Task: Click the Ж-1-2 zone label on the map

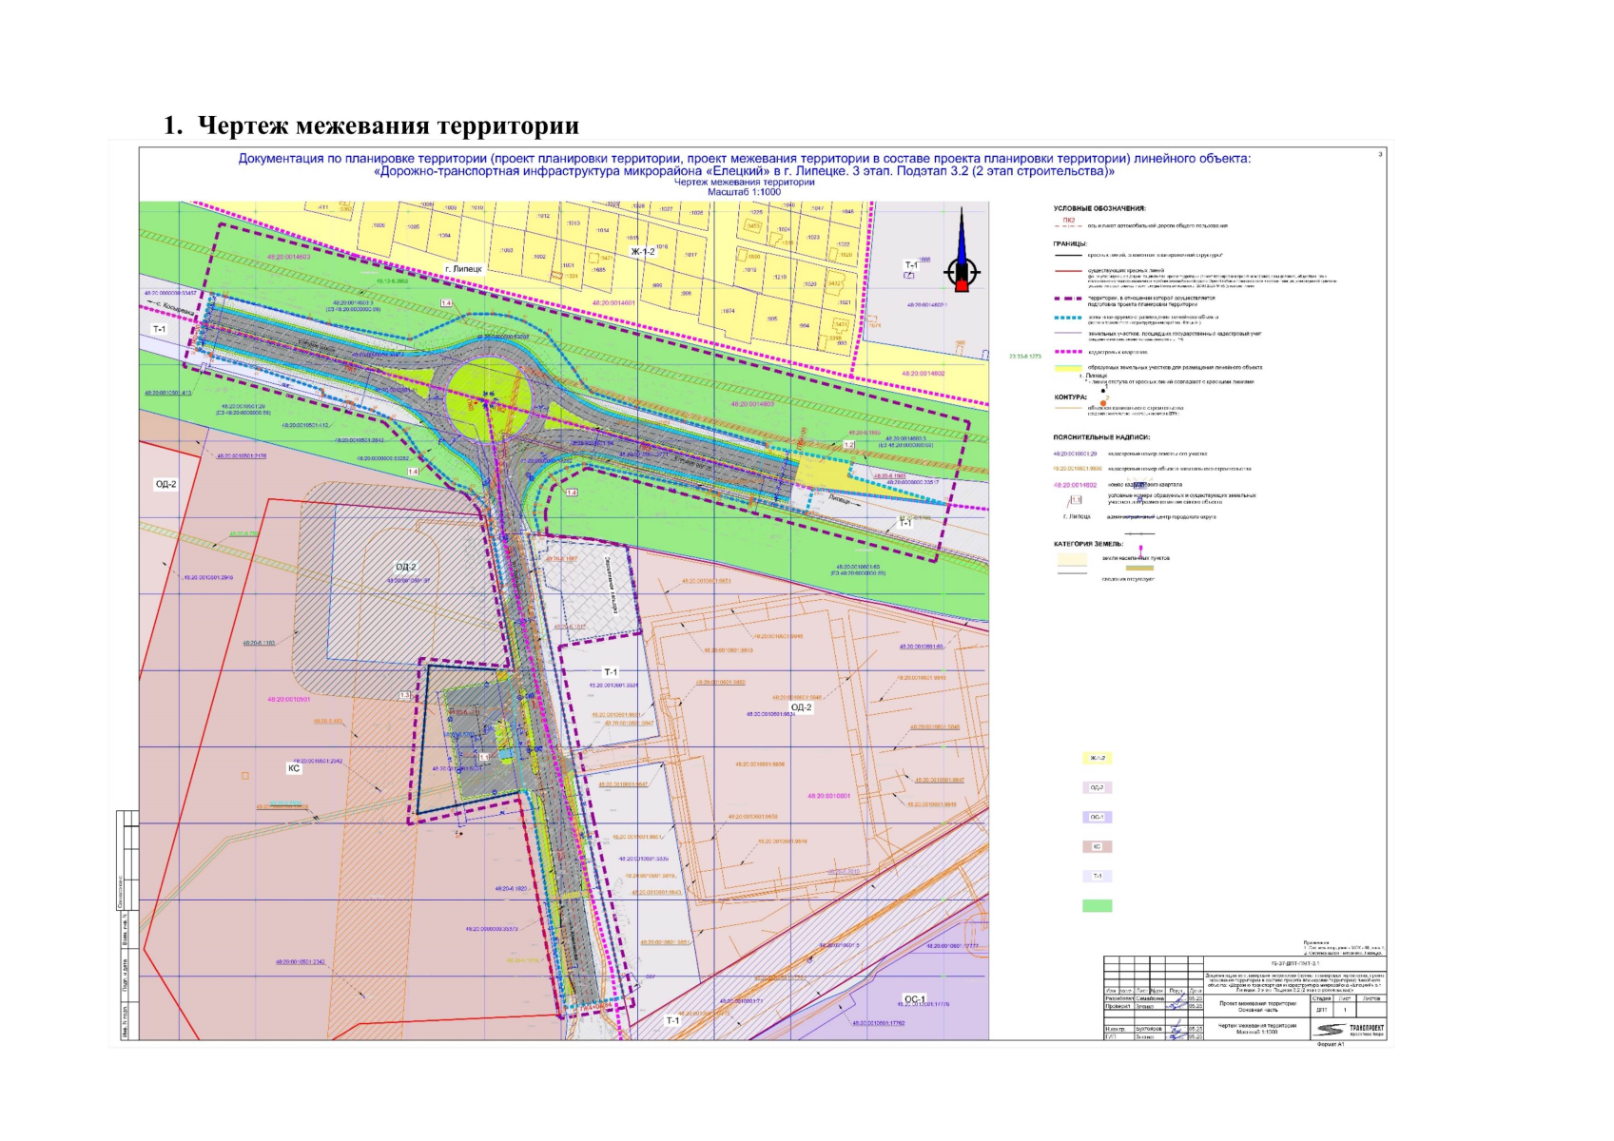Action: click(643, 252)
